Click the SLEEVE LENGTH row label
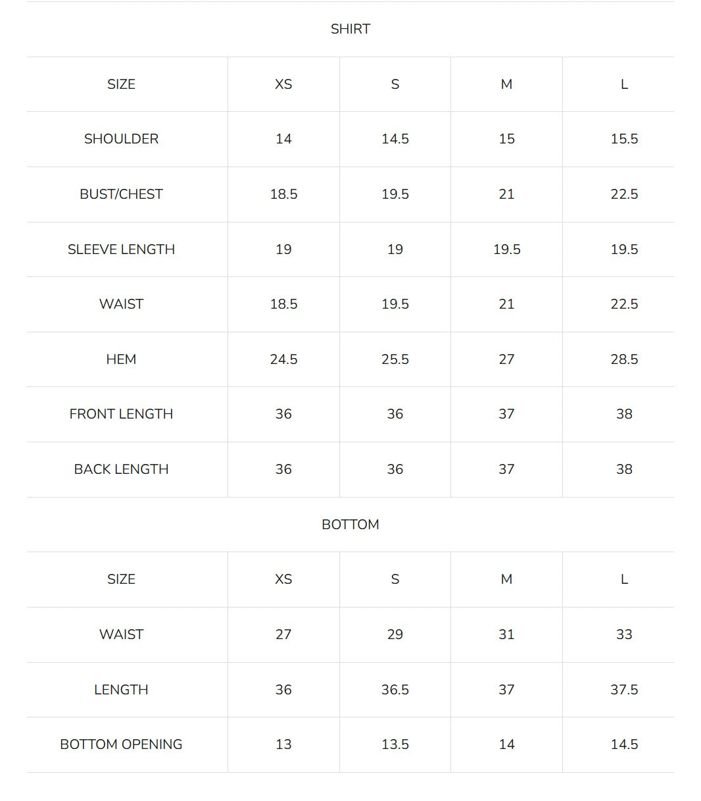 [x=121, y=249]
